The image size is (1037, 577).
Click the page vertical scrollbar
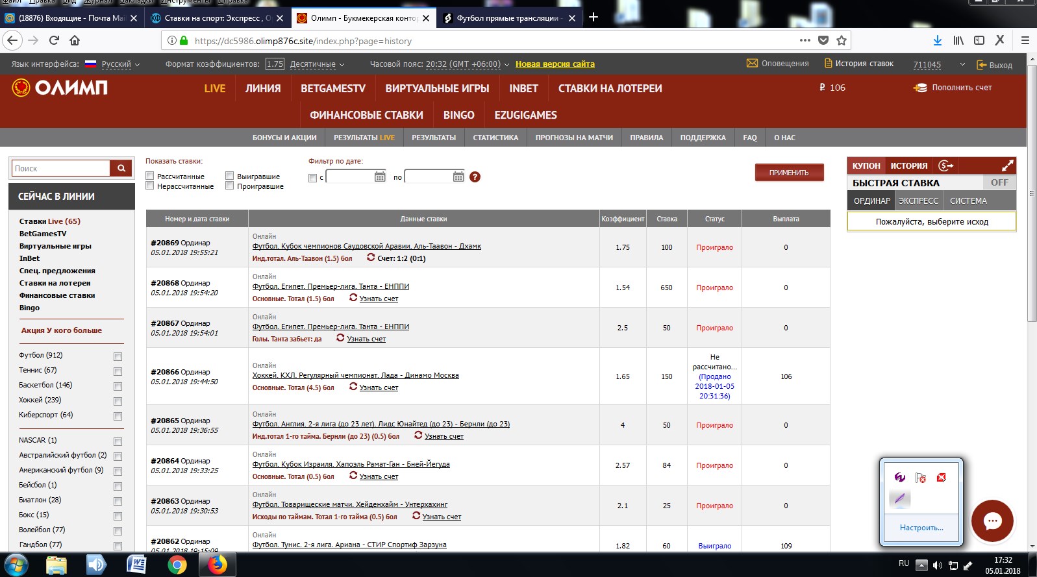(x=1032, y=195)
